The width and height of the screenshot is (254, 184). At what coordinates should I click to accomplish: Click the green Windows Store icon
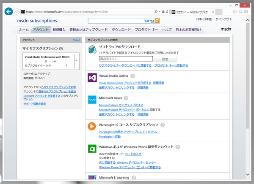click(x=92, y=149)
